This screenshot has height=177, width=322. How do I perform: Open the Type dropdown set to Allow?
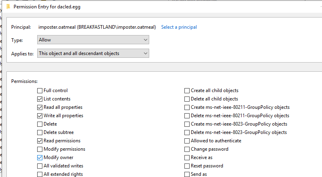pyautogui.click(x=93, y=40)
